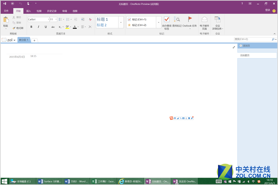Decrease indent position
The width and height of the screenshot is (278, 185).
[x=76, y=19]
